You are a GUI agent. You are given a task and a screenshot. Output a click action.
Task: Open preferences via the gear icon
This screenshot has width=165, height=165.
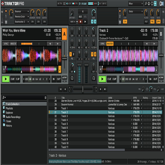(x=149, y=4)
